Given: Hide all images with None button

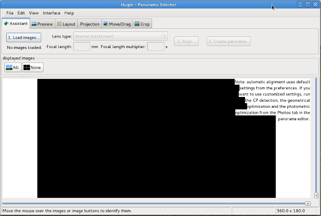Looking at the screenshot, I should [x=33, y=67].
